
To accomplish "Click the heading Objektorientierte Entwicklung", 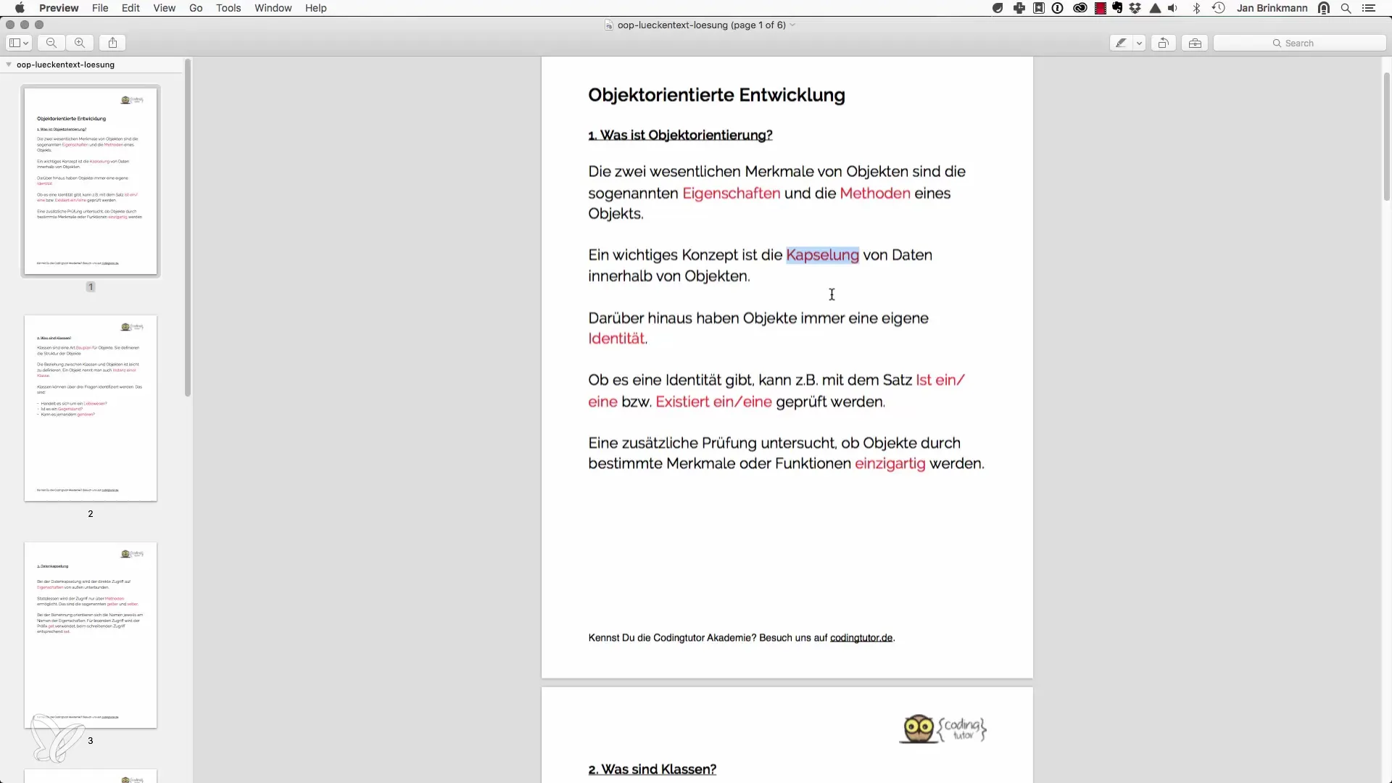I will 716,95.
